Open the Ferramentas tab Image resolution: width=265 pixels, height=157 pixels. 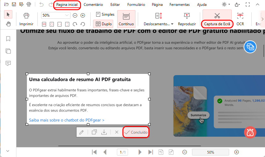click(x=180, y=5)
